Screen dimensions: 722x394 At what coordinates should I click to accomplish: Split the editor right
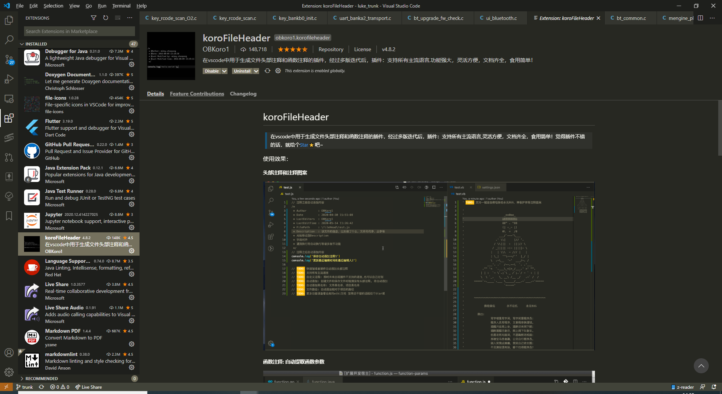click(700, 18)
